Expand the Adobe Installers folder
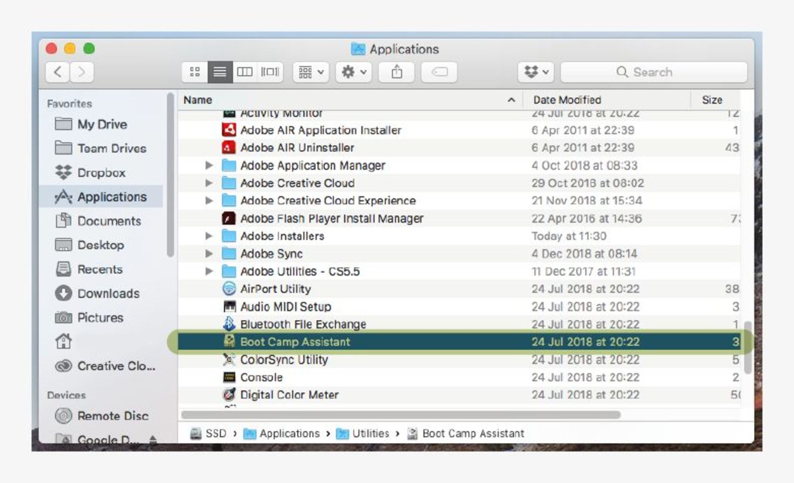This screenshot has height=483, width=794. 209,236
